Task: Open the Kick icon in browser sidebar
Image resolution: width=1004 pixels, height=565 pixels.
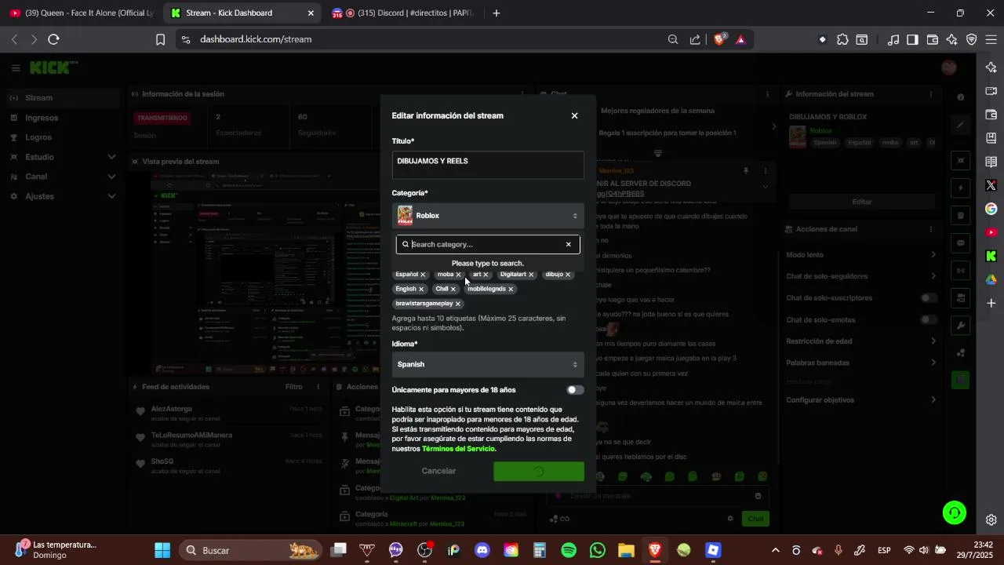Action: click(x=991, y=256)
